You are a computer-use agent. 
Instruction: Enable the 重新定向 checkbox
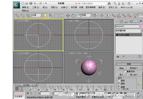125,72
